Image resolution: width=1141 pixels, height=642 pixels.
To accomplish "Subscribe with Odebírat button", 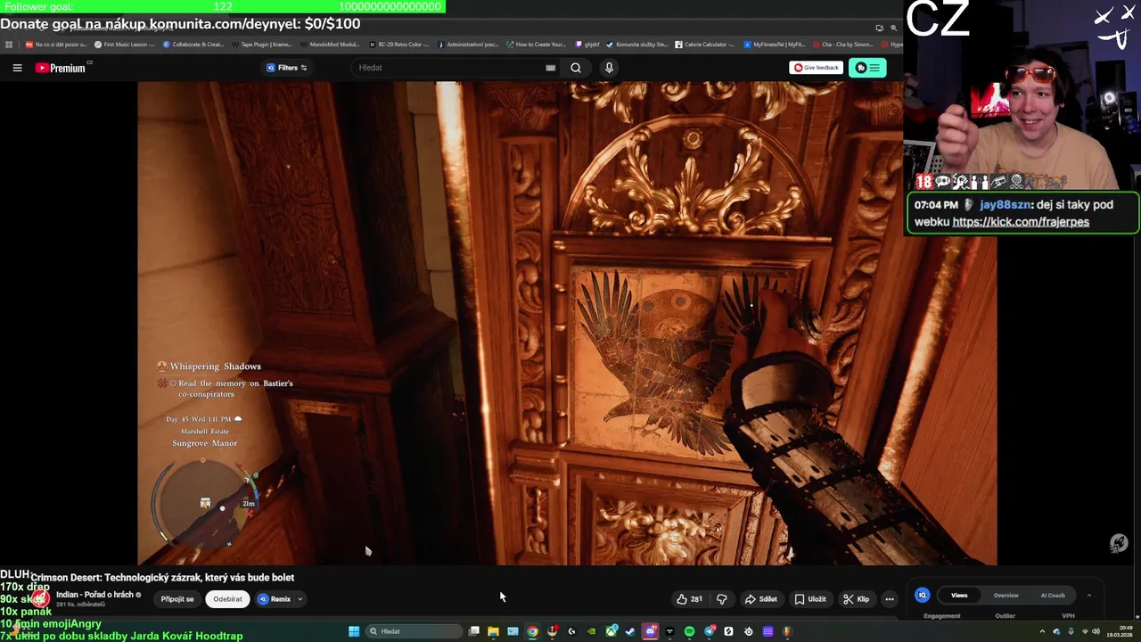I will [227, 599].
